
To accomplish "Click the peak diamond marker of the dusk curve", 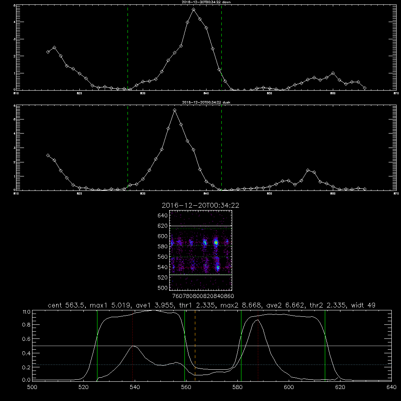I will tap(175, 110).
